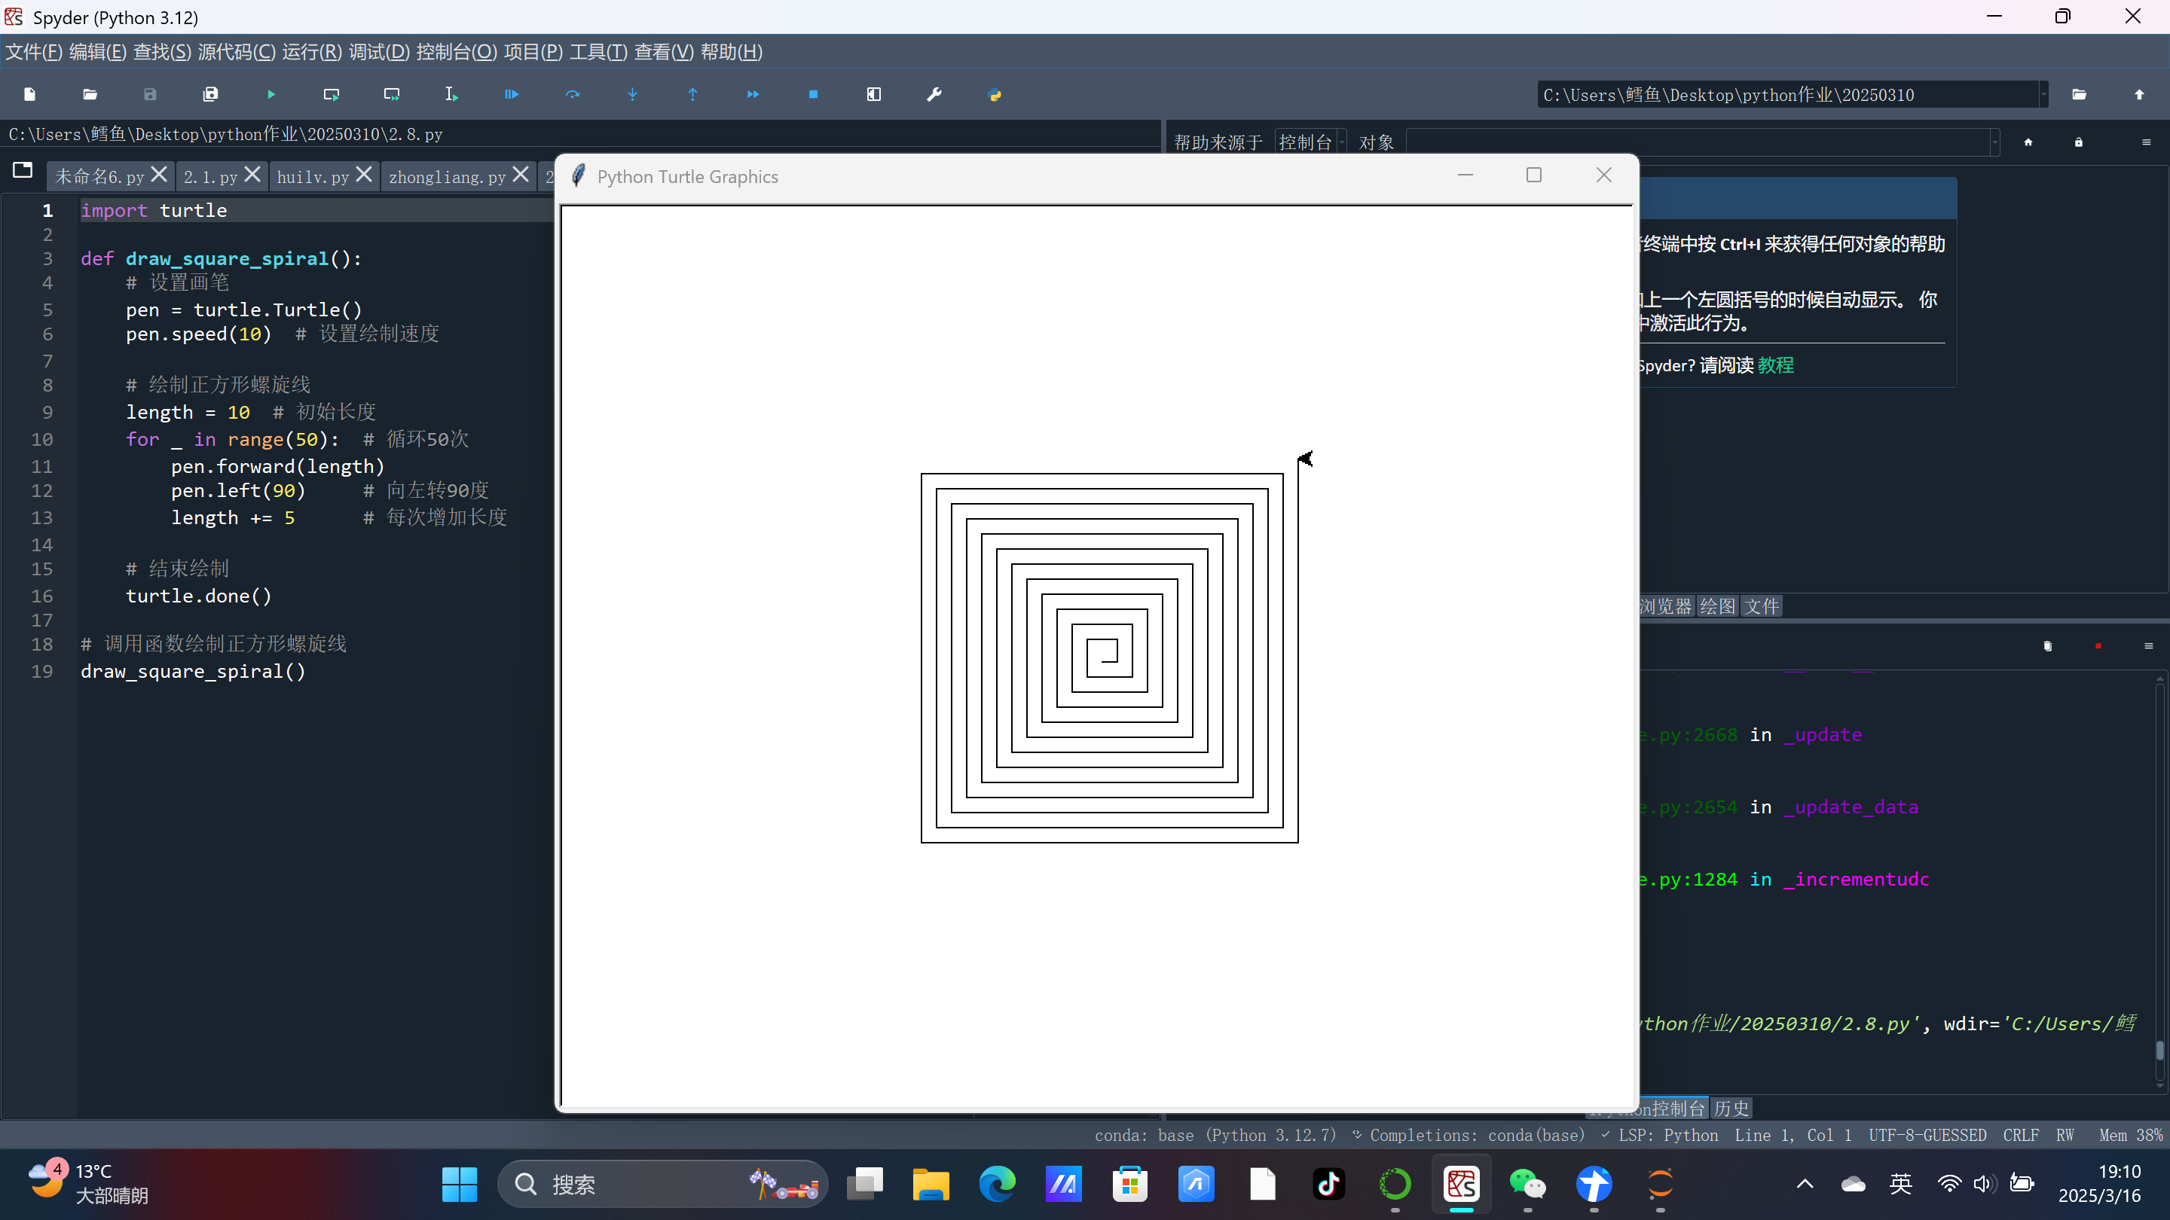The height and width of the screenshot is (1220, 2170).
Task: Switch to the 历史 history tab
Action: coord(1731,1108)
